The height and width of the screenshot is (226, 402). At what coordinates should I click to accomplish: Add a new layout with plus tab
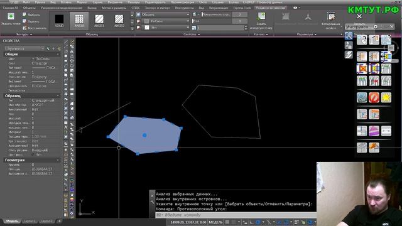pos(60,221)
